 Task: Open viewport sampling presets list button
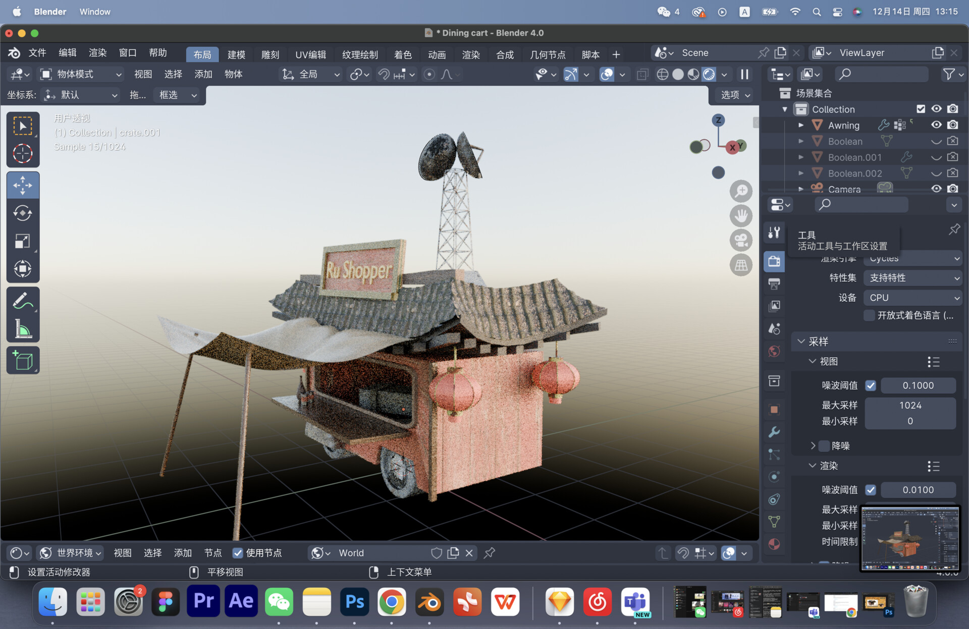point(934,362)
